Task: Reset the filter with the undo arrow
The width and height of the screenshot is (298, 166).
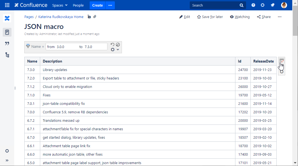Action: [112, 45]
